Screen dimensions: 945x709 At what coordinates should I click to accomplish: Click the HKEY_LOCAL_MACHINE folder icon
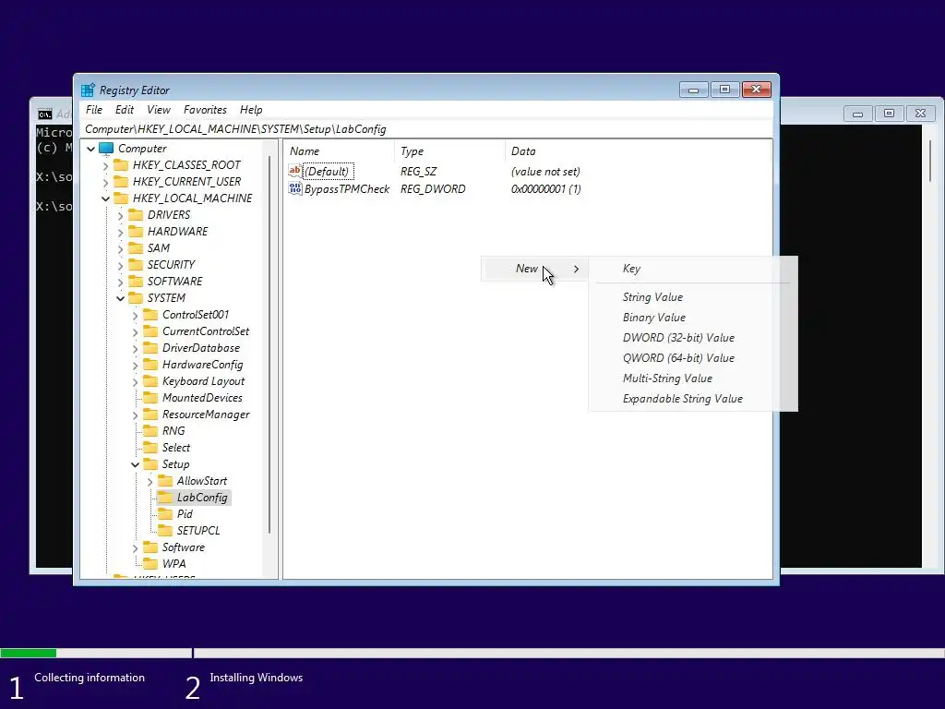[121, 198]
